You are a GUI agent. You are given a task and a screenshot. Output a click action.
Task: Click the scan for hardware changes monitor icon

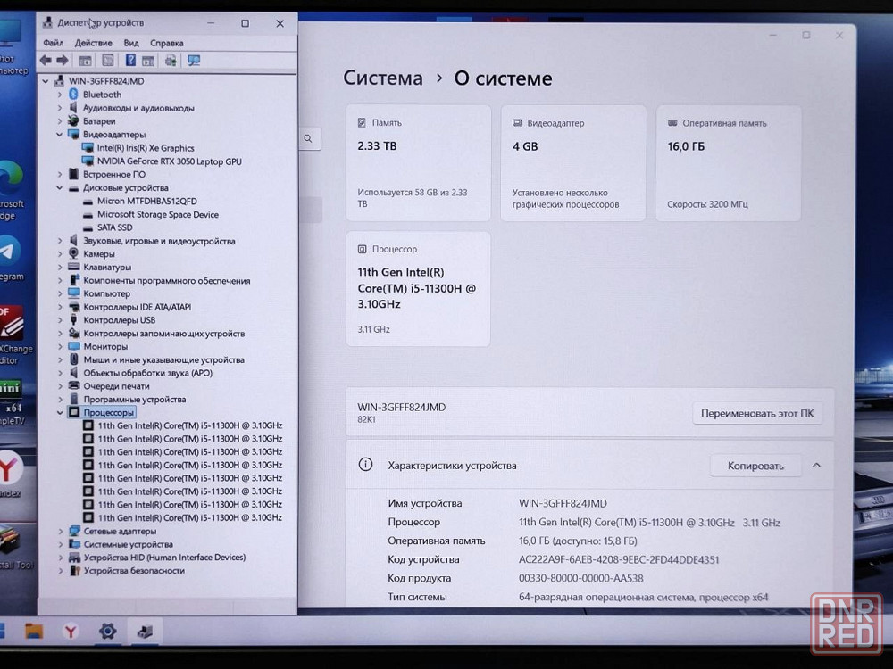(x=194, y=61)
